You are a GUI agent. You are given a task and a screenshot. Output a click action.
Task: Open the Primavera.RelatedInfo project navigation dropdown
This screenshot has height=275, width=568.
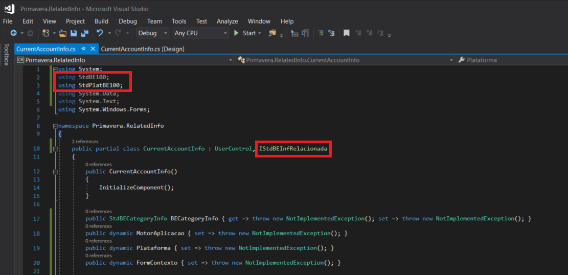pos(125,60)
